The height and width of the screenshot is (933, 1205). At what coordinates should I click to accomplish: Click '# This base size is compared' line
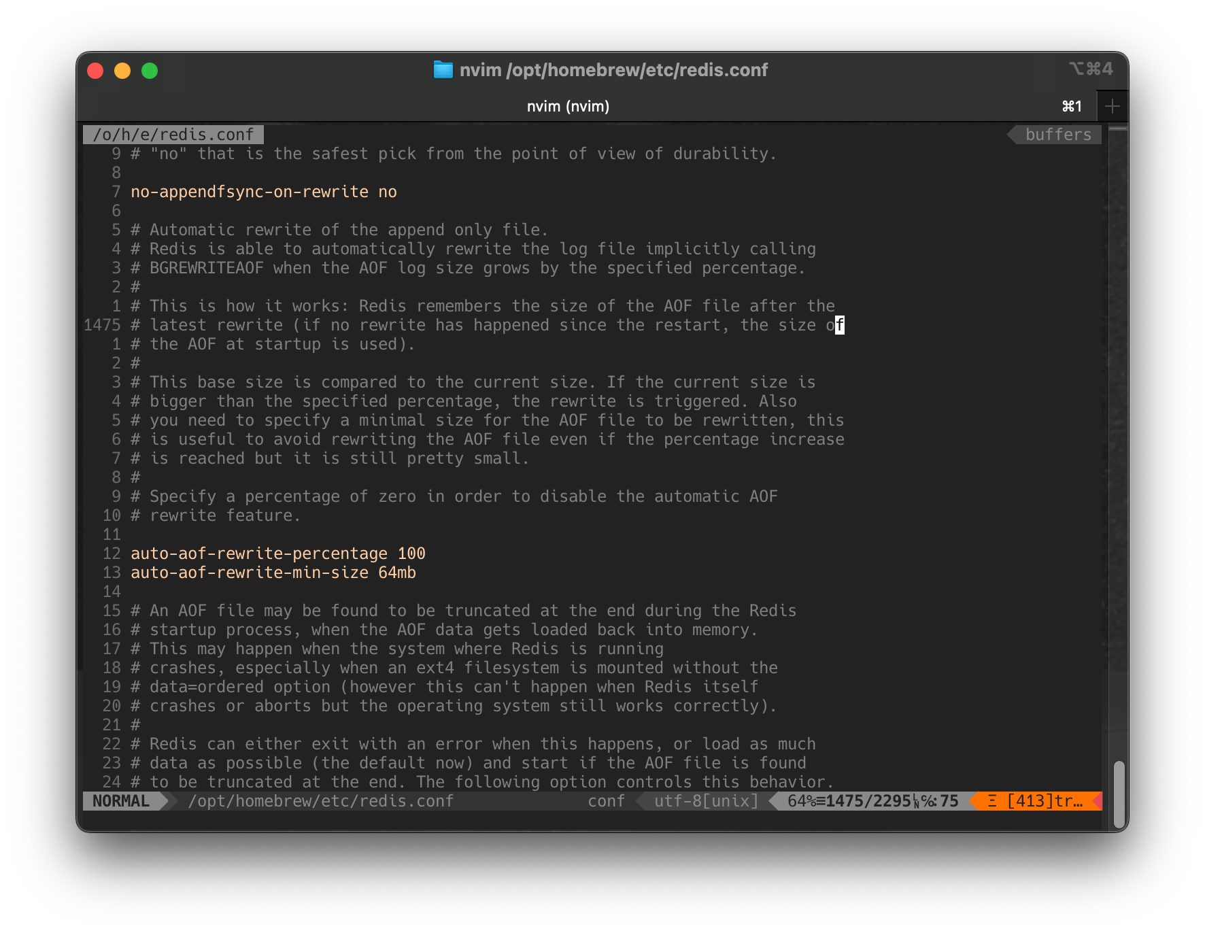pyautogui.click(x=473, y=382)
